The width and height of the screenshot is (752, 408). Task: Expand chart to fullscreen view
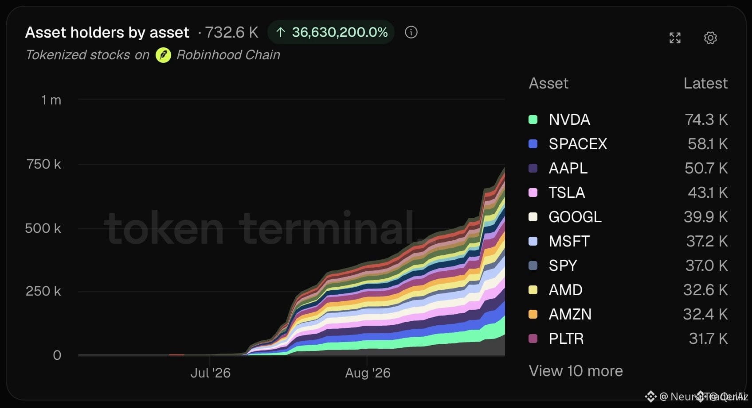[675, 38]
